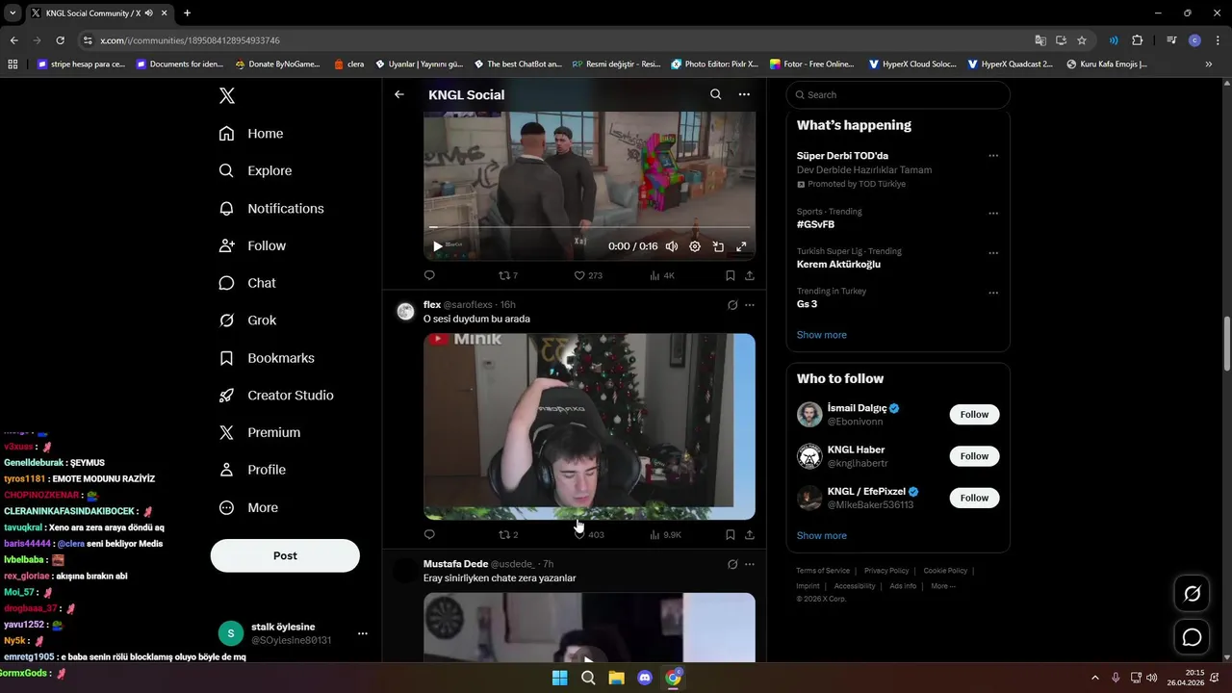Go to Home in sidebar
The height and width of the screenshot is (693, 1232).
pos(251,134)
